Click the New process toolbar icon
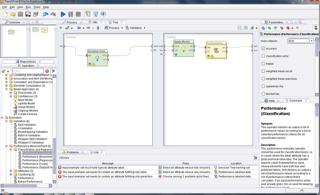This screenshot has width=320, height=195. (5, 14)
